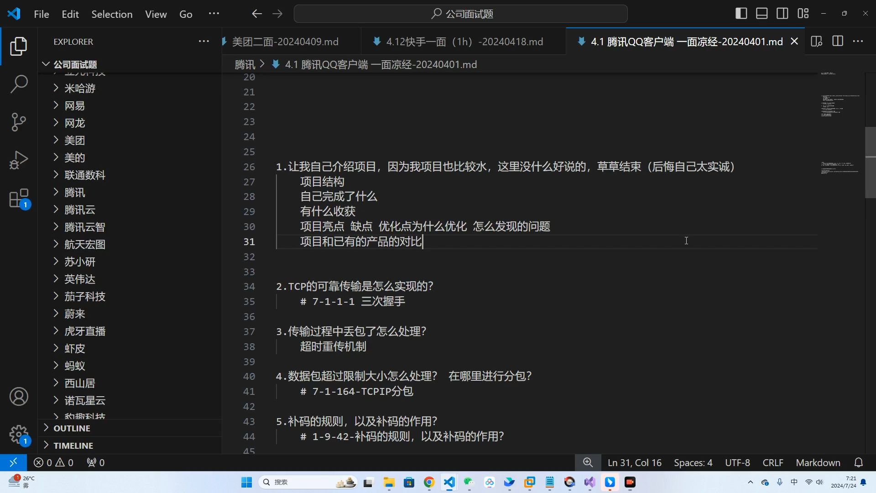
Task: Open the Explorer view in activity bar
Action: [x=19, y=47]
